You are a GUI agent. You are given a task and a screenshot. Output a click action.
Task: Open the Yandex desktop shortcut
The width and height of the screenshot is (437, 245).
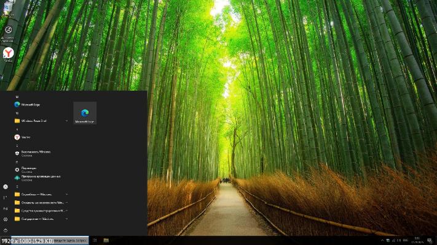point(9,55)
